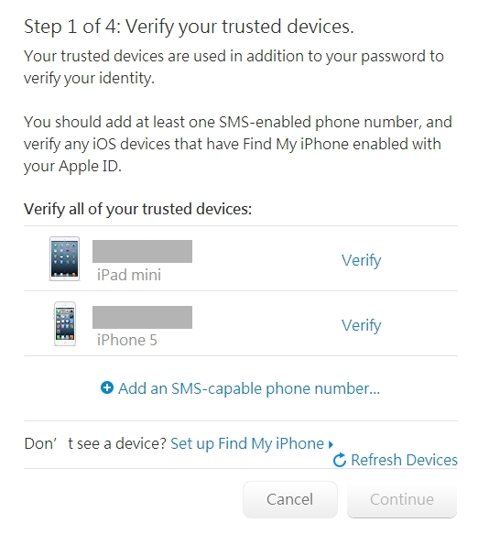The height and width of the screenshot is (534, 478).
Task: Add an SMS-capable phone number
Action: click(249, 388)
